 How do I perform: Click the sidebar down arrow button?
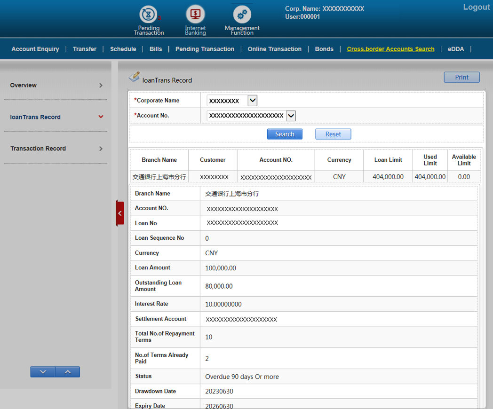click(x=43, y=371)
